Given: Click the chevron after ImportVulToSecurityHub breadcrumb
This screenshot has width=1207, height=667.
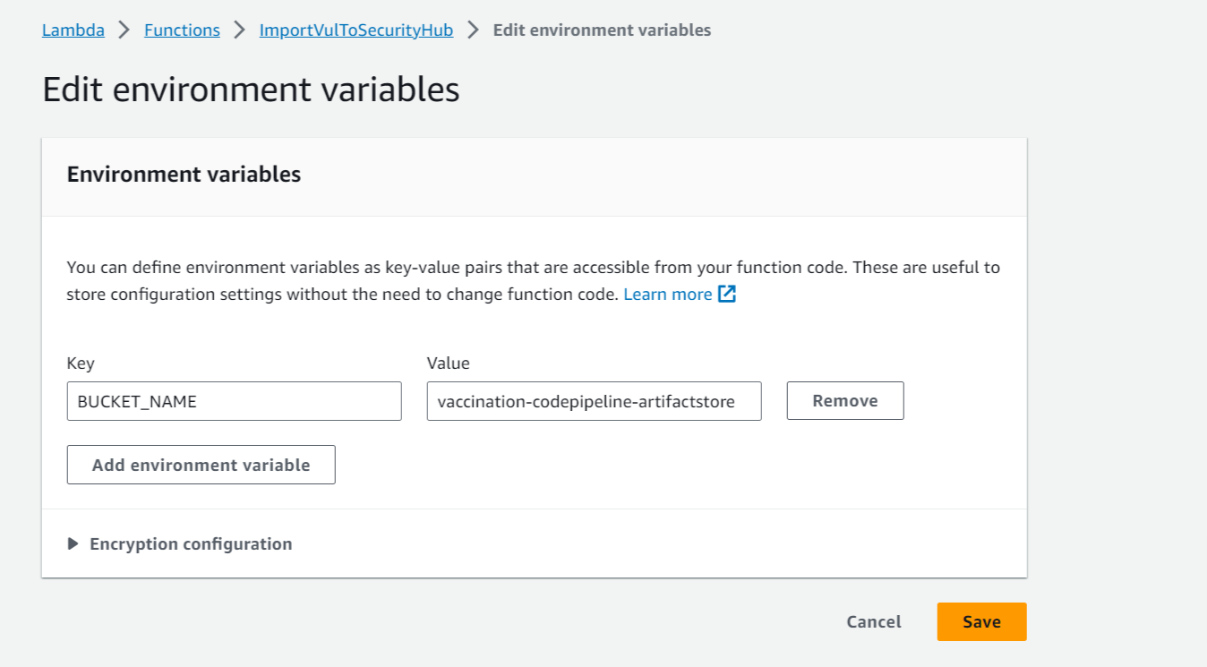Looking at the screenshot, I should (x=474, y=30).
